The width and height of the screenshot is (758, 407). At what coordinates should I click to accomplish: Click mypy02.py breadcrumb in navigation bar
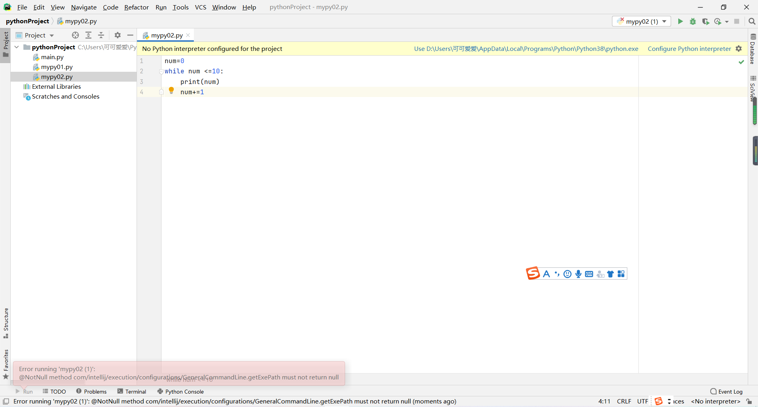77,21
